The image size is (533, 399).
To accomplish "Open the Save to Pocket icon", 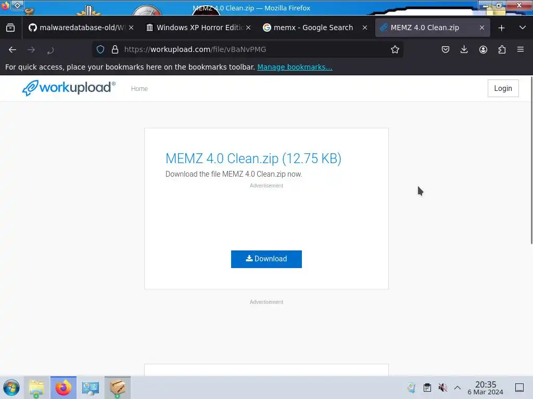I will click(446, 49).
